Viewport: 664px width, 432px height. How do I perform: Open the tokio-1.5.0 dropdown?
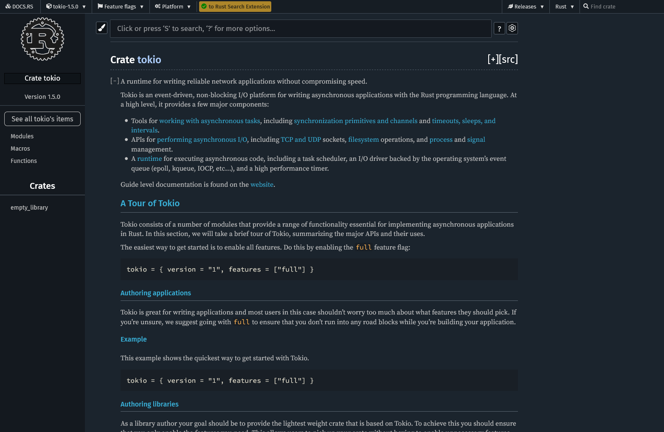[x=66, y=6]
